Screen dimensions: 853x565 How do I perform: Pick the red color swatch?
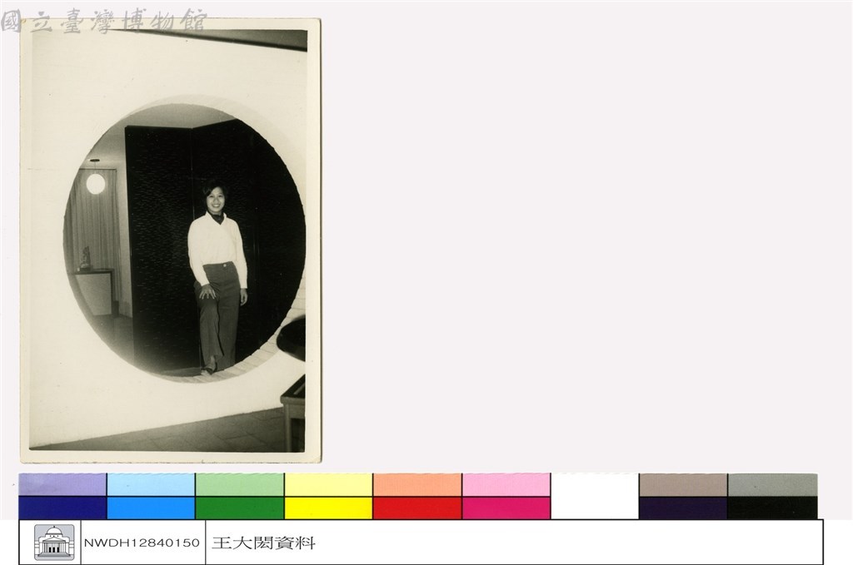coord(417,508)
